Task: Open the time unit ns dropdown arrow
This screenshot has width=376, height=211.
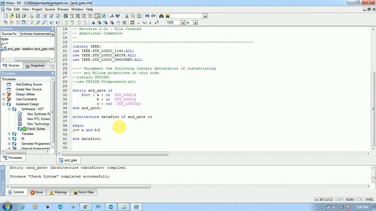Action: pyautogui.click(x=196, y=22)
